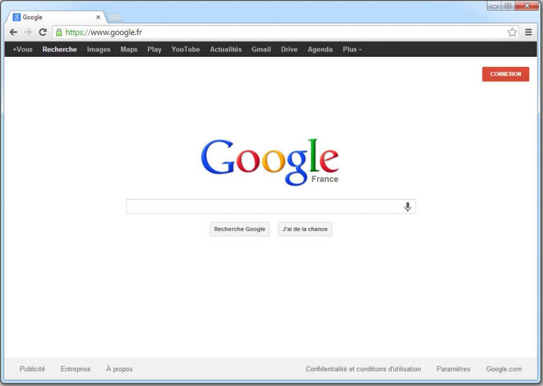Click the red CONNEXION button

505,74
